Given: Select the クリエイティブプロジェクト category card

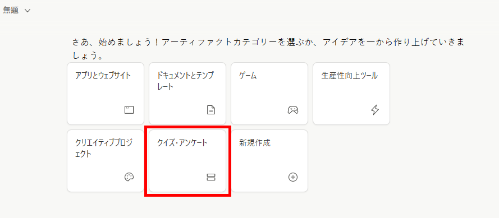Looking at the screenshot, I should click(106, 161).
